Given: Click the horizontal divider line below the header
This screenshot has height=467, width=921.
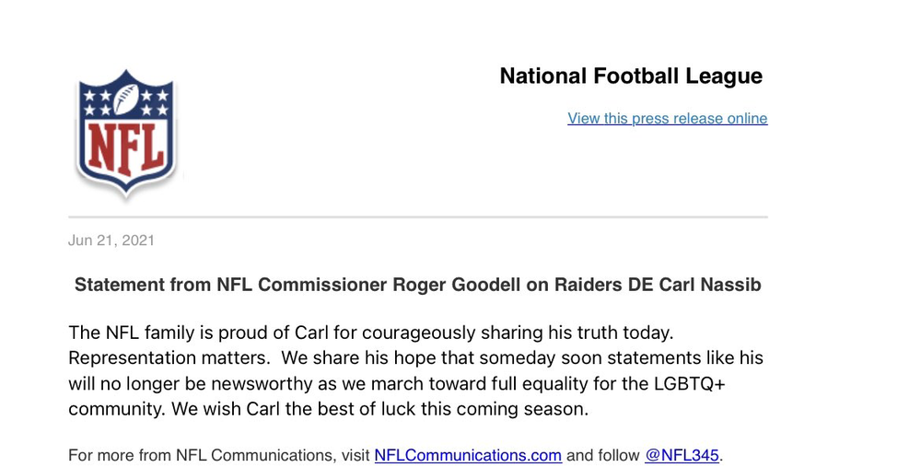Looking at the screenshot, I should [x=417, y=217].
